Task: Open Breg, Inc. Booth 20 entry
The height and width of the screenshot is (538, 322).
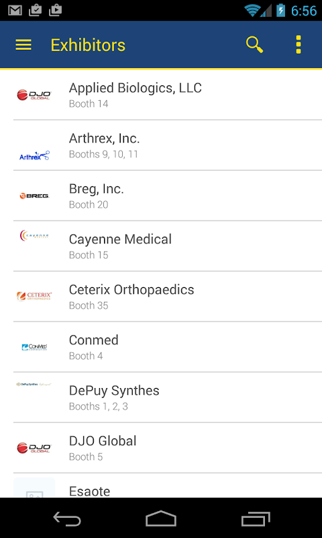Action: [168, 196]
